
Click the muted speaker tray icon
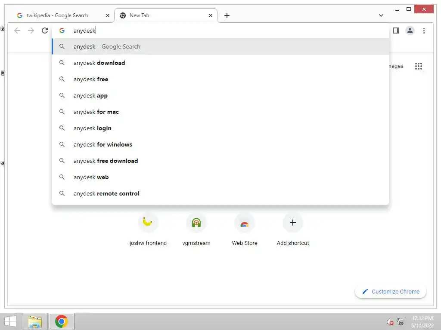390,322
